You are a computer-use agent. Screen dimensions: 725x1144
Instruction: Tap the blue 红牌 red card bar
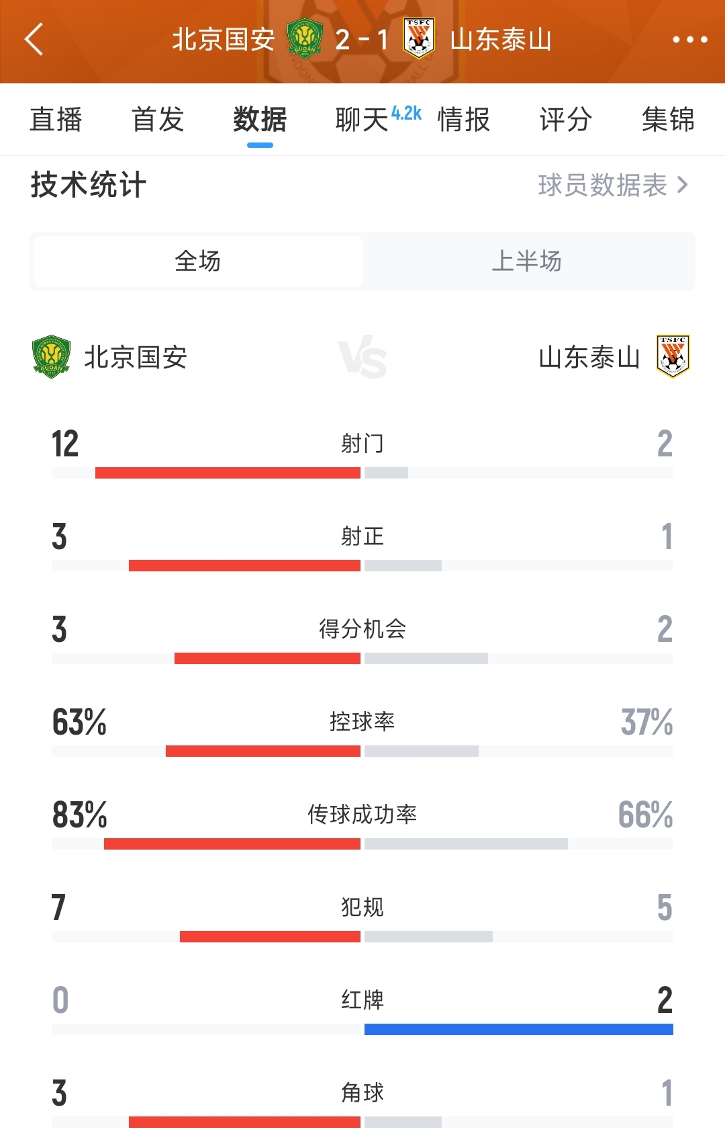[x=518, y=1029]
